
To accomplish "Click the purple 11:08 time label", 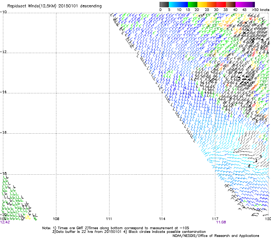I will pyautogui.click(x=221, y=222).
